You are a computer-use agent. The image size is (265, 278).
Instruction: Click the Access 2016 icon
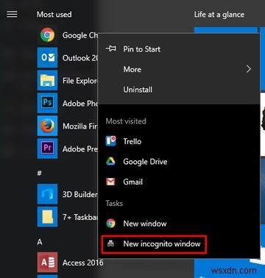(x=47, y=263)
